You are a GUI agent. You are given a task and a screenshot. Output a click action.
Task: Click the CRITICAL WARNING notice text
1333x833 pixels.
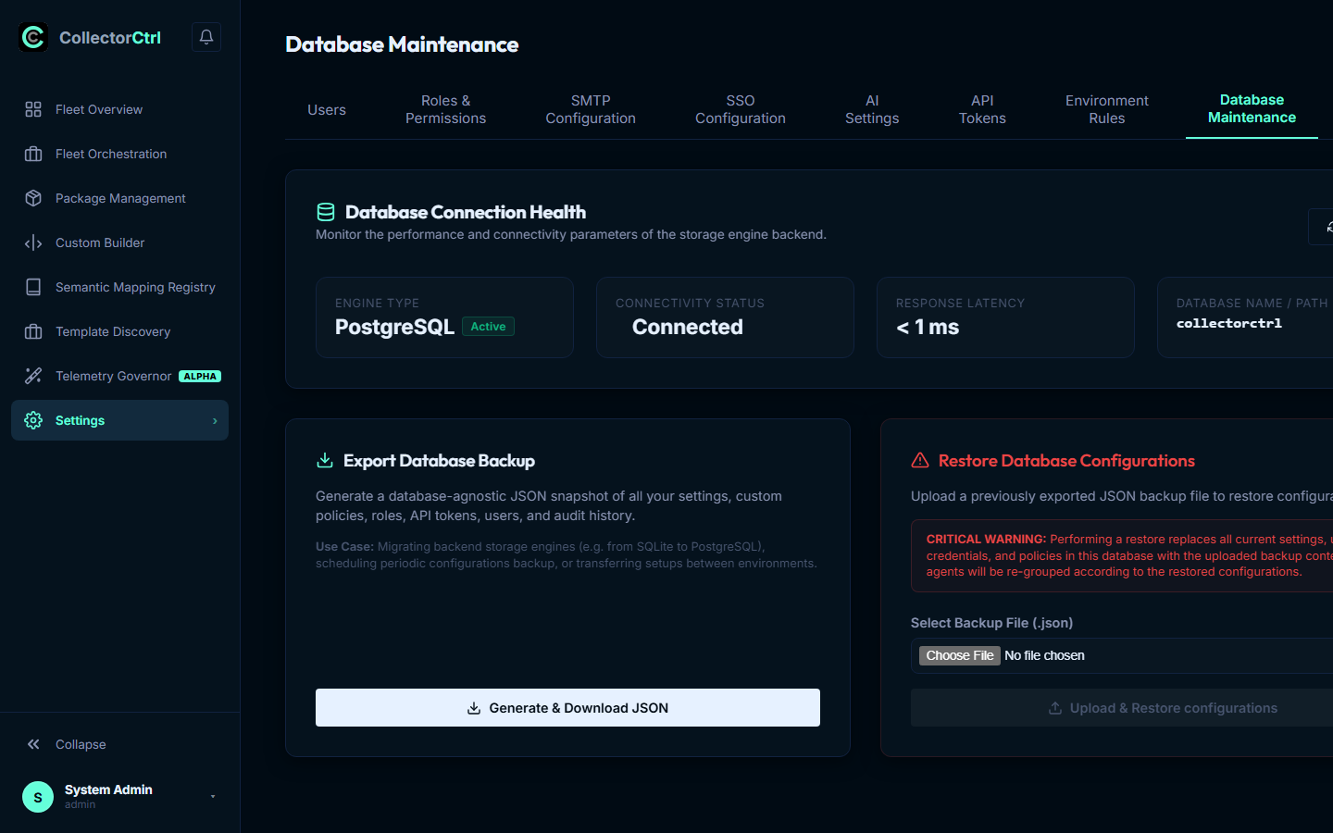(x=1129, y=555)
